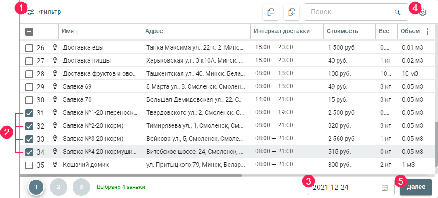Click the location pin for Кошачий домик
Screen dimensions: 438x198
55,165
